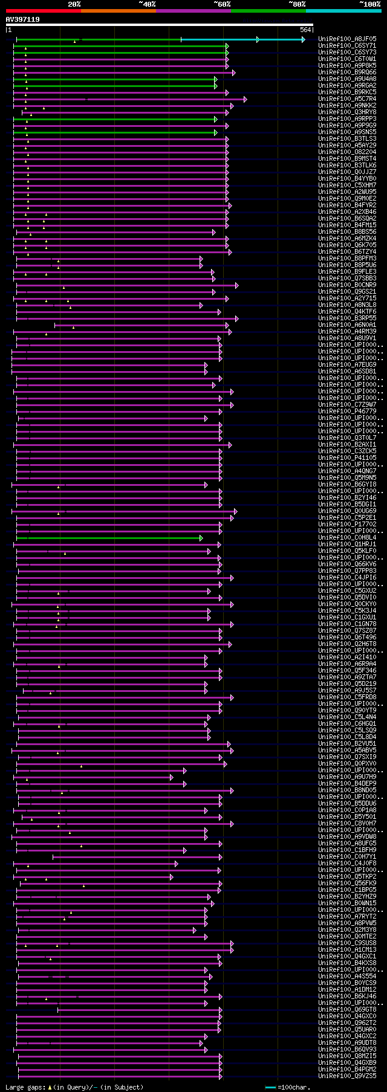Click label UniRef100_Q3T0L7
387x1092 pixels.
coord(347,438)
